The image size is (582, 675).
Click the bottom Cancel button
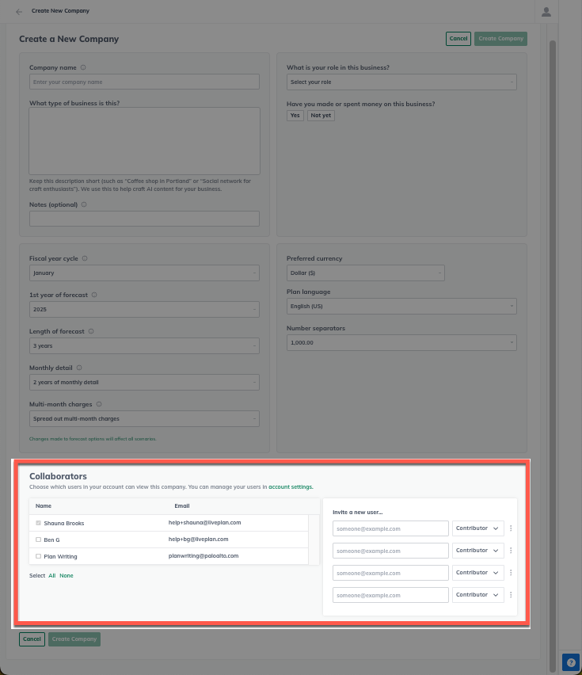coord(32,639)
